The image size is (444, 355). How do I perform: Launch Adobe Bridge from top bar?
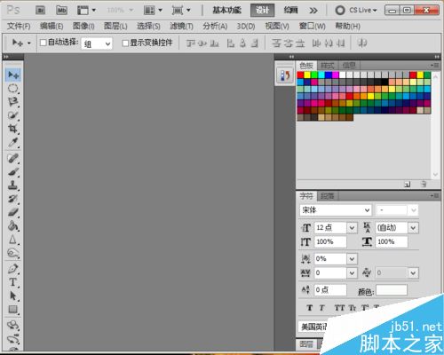(41, 11)
